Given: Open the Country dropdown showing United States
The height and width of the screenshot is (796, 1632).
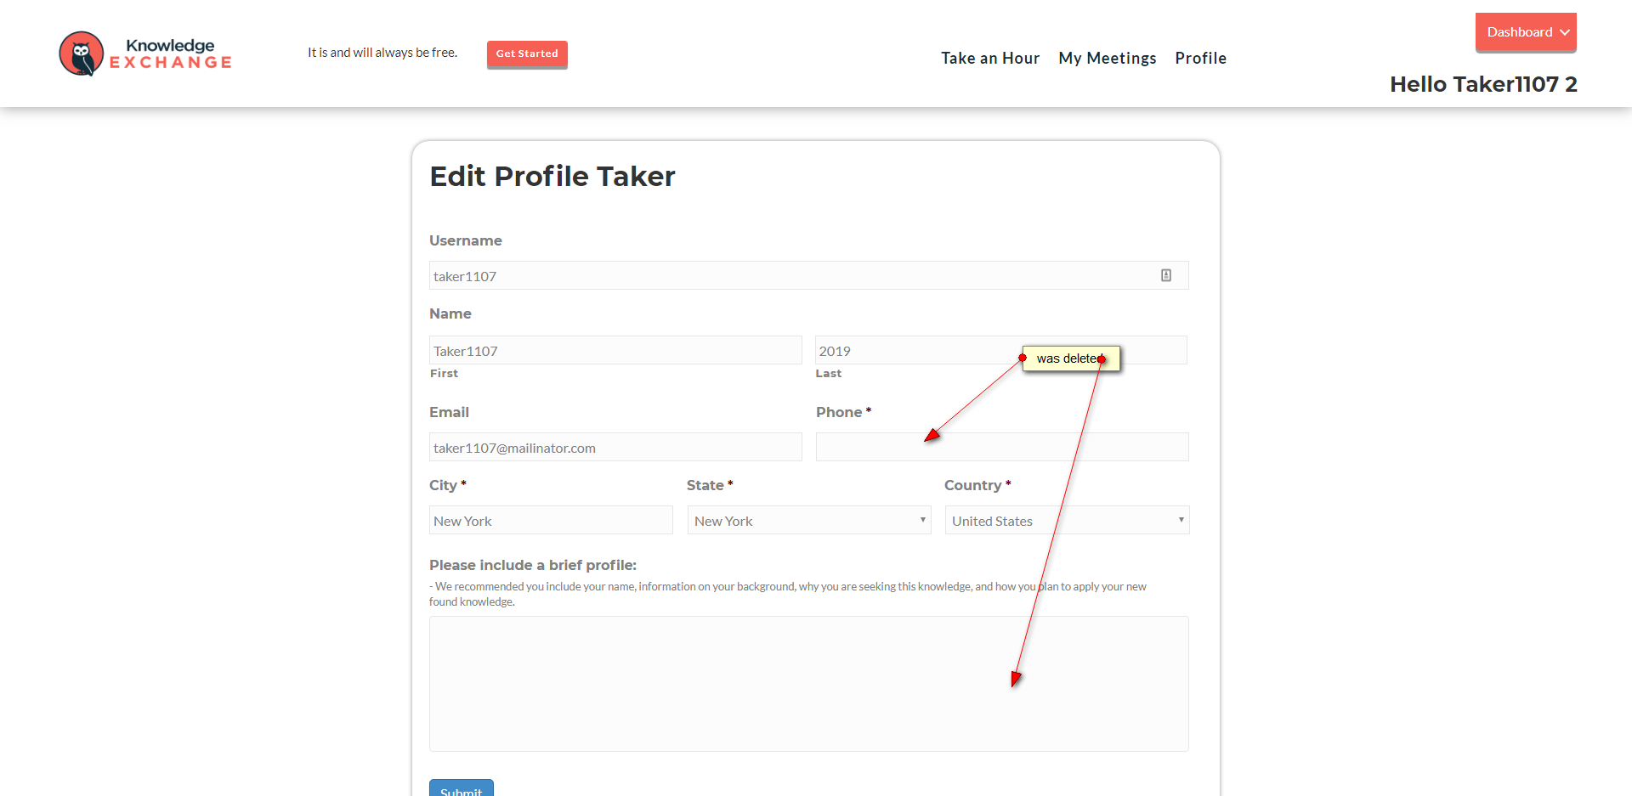Looking at the screenshot, I should point(1066,521).
